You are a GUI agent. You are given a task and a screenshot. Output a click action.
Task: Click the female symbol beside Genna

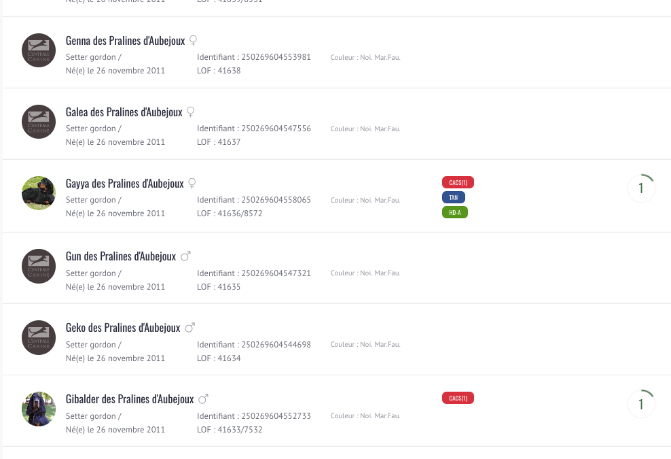point(193,41)
